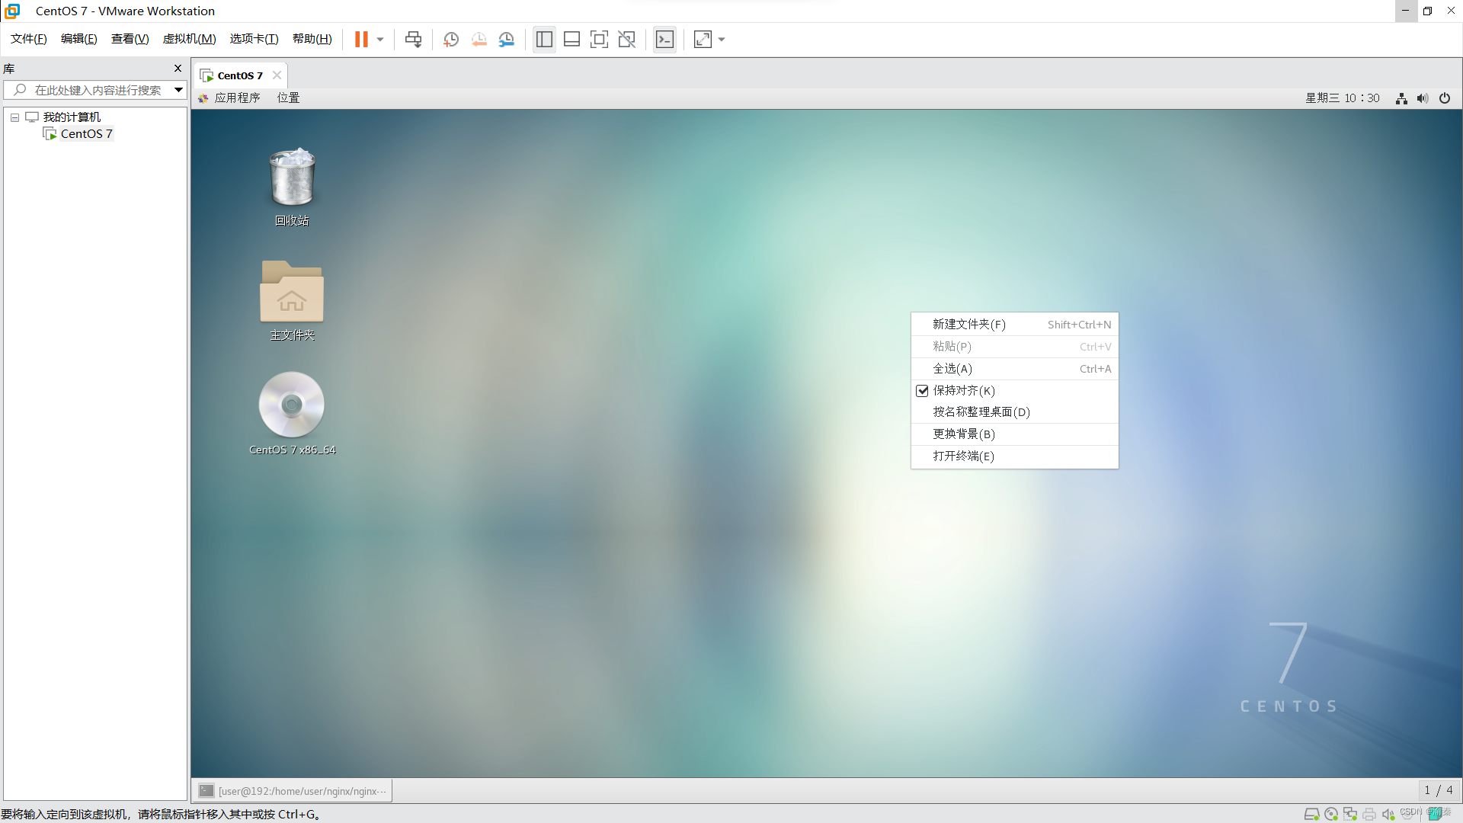This screenshot has width=1463, height=823.
Task: Click the nginx terminal taskbar button
Action: pyautogui.click(x=293, y=791)
